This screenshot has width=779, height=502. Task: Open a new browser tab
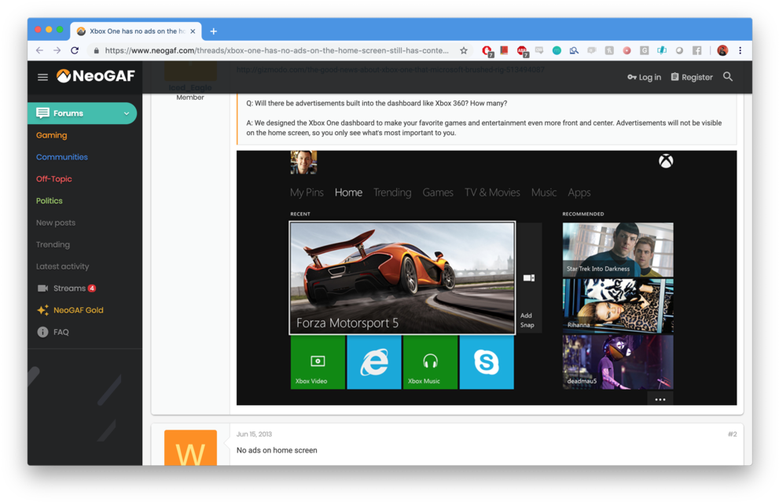click(214, 31)
